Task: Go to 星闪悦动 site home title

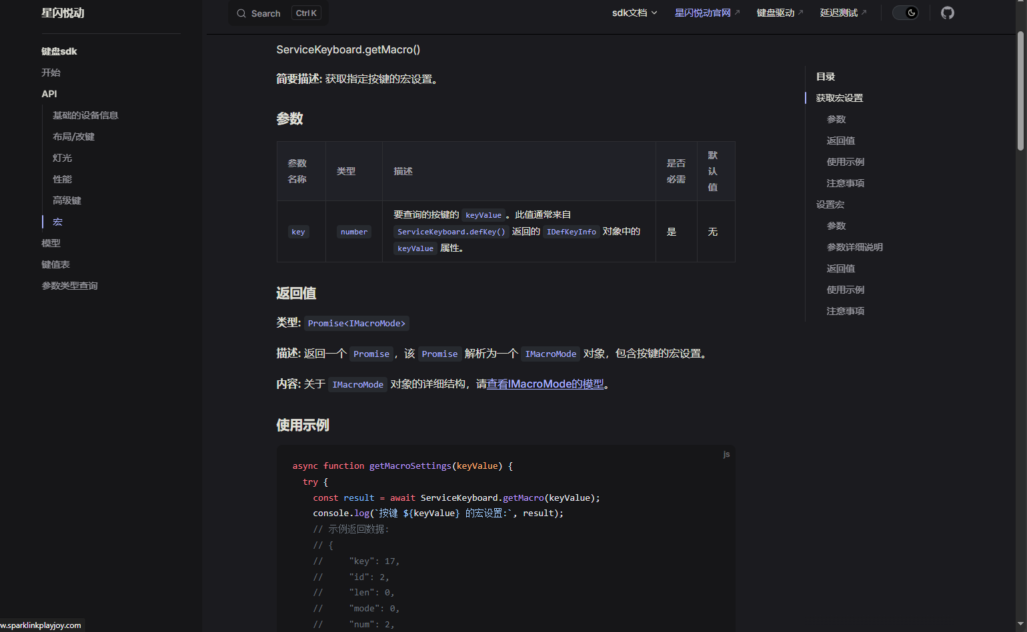Action: (x=63, y=13)
